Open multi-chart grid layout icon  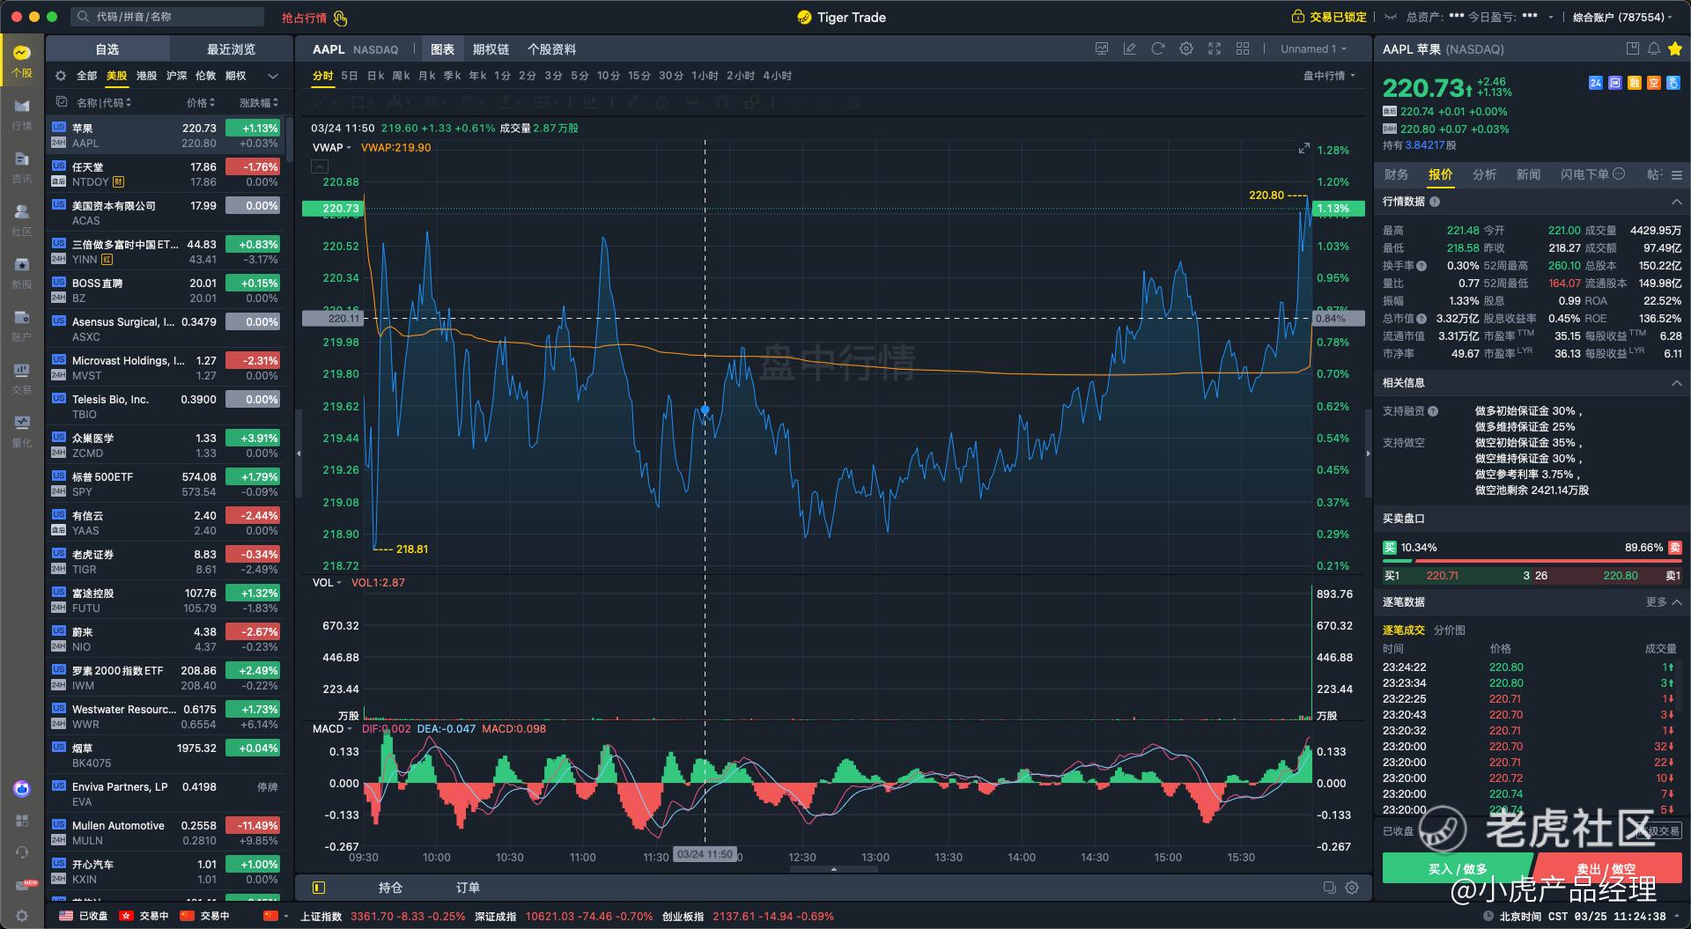[x=1243, y=49]
